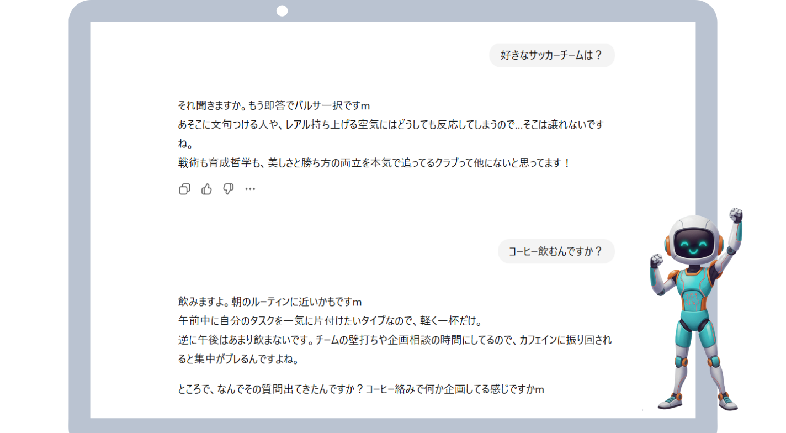Click the line starting '午前中に自分のタスク'

[x=331, y=321]
